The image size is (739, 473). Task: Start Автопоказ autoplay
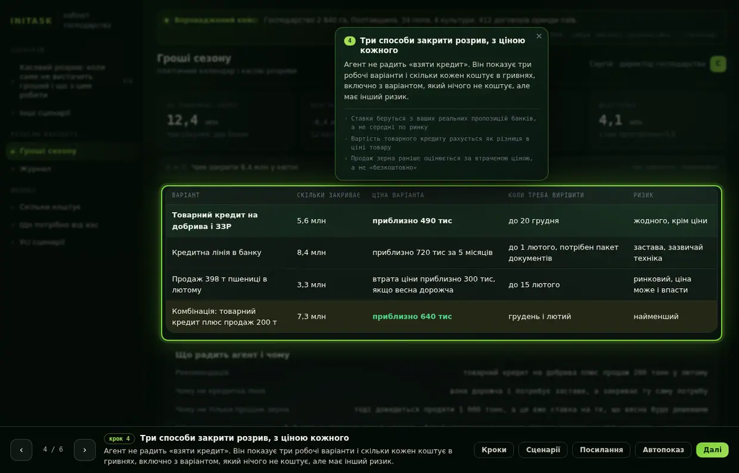click(x=663, y=450)
